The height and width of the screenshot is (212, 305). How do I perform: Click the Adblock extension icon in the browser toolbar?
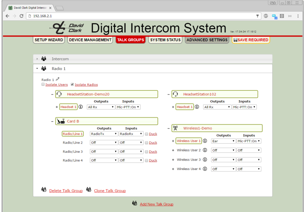point(266,16)
